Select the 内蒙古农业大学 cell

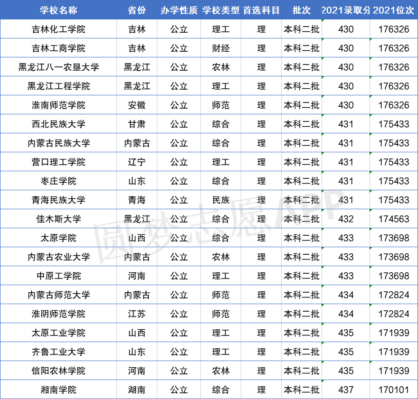58,257
